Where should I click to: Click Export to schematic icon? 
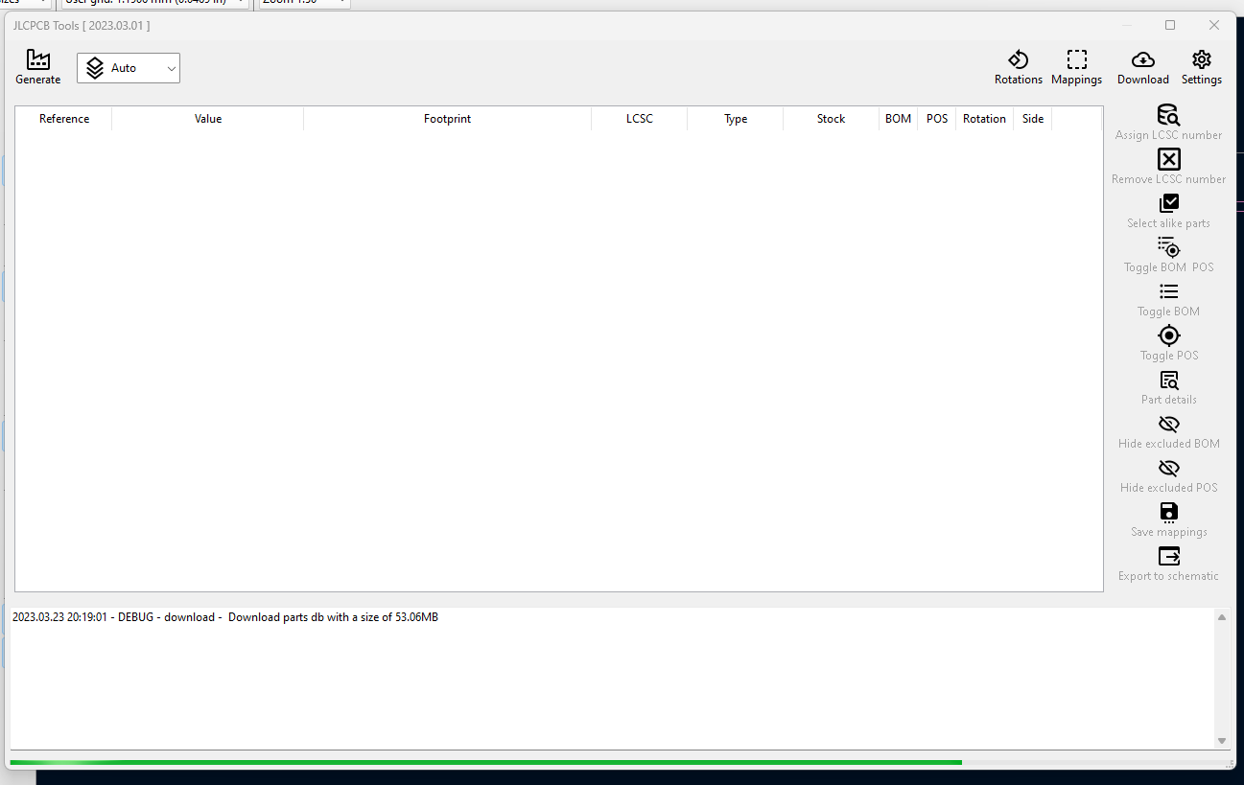[x=1169, y=556]
